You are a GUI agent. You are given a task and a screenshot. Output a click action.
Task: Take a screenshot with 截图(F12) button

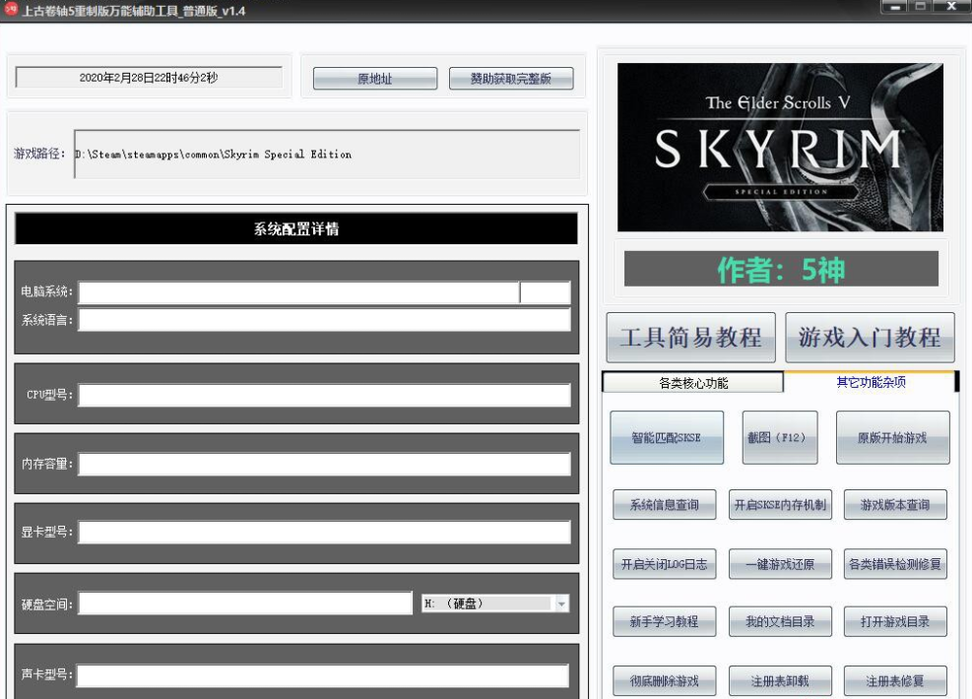click(x=780, y=437)
